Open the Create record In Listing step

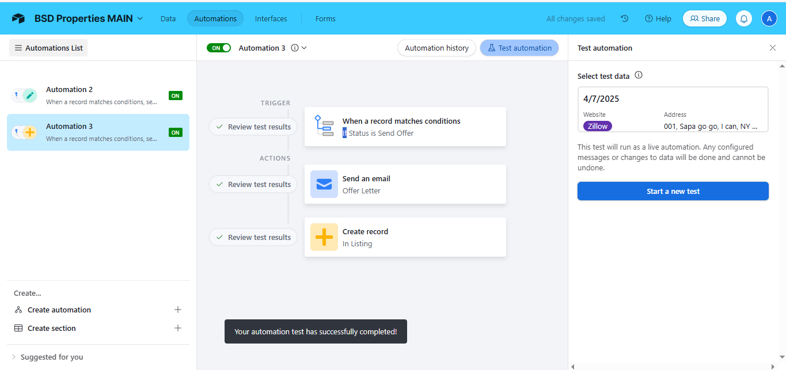[405, 237]
